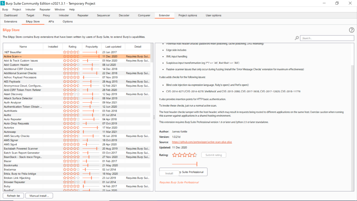357x201 pixels.
Task: Switch to the Decoder tab
Action: [x=124, y=15]
